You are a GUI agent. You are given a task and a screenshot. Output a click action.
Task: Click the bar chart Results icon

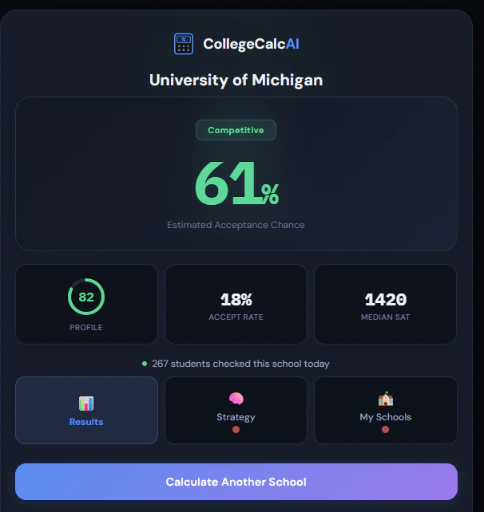[x=86, y=404]
